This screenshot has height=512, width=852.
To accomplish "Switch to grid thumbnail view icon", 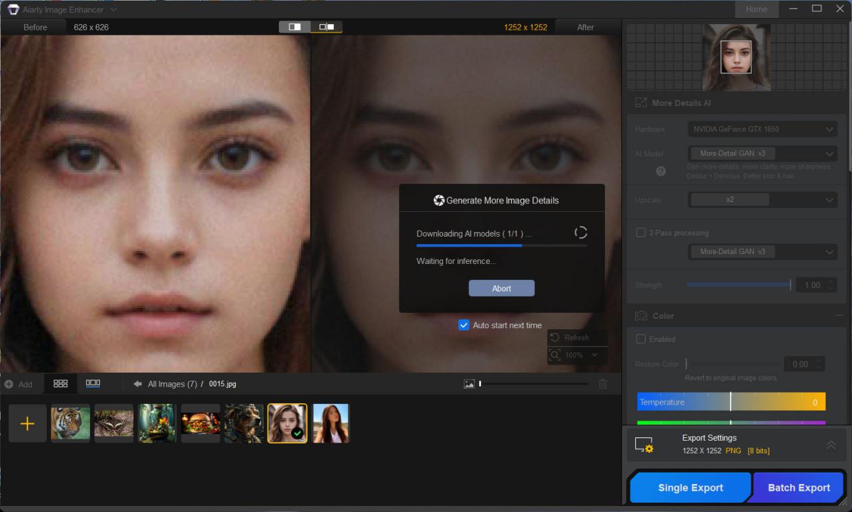I will (61, 384).
